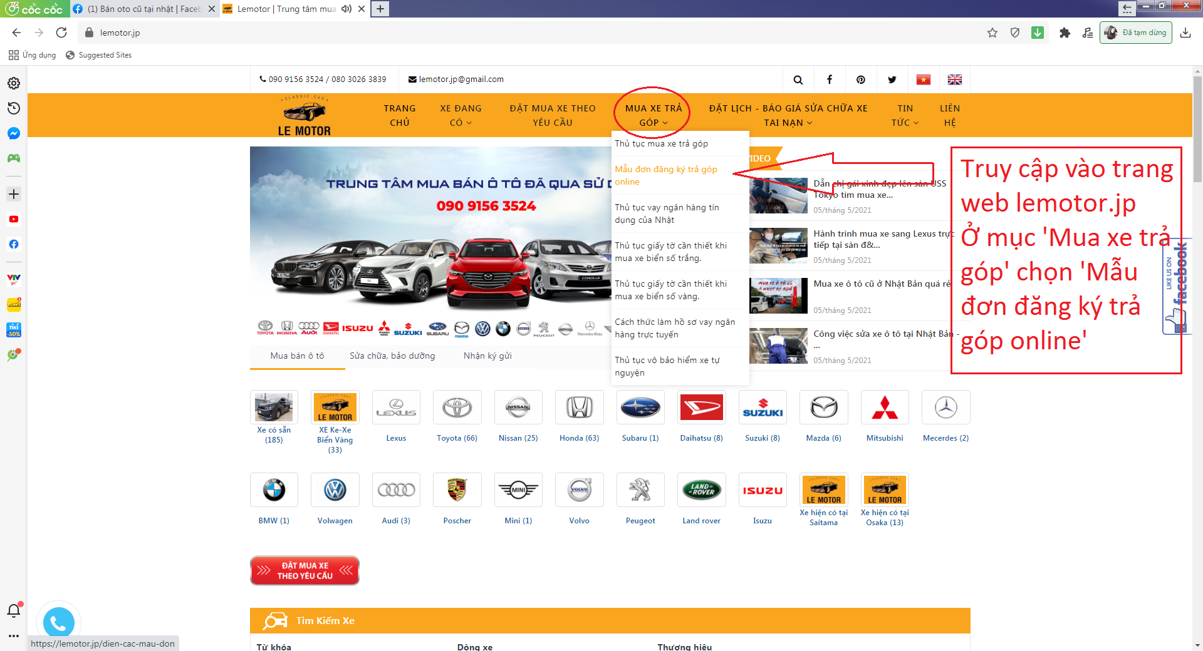Open 'Nissan (25)' brand link
1203x651 pixels.
(518, 438)
